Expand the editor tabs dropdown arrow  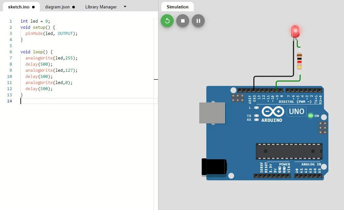click(125, 7)
